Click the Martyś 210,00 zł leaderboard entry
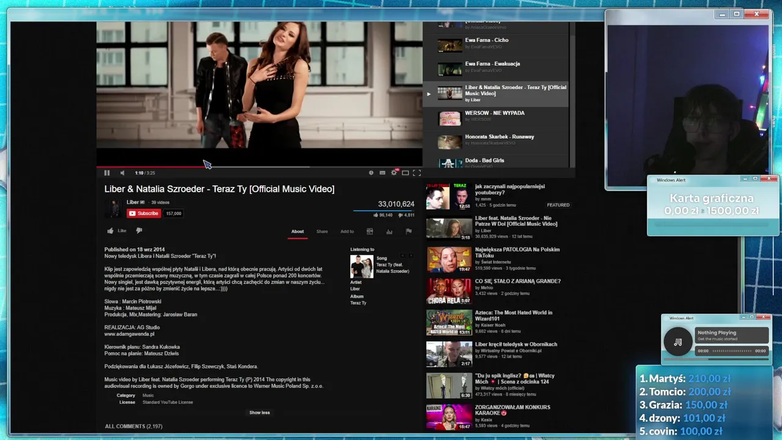The width and height of the screenshot is (782, 440). 685,378
